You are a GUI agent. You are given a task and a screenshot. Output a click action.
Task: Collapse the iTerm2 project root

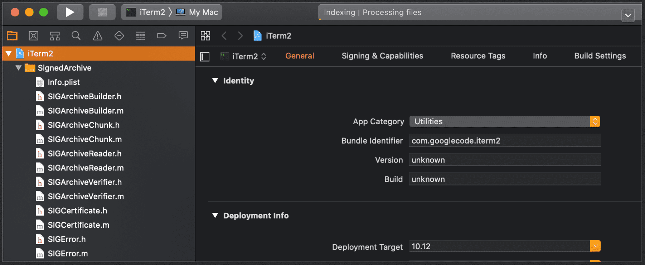(x=9, y=54)
